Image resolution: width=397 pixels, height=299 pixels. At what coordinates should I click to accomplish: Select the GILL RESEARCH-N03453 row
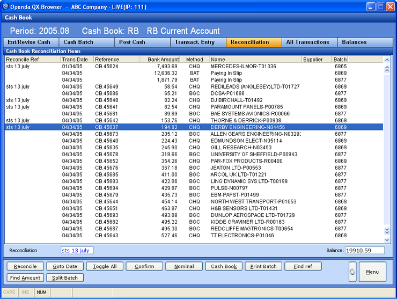194,148
